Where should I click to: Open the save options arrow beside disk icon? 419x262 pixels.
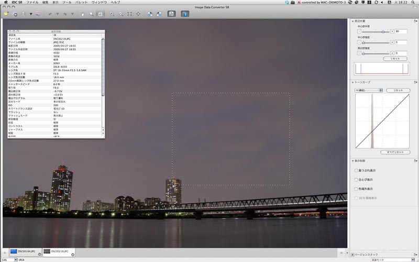tap(31, 14)
